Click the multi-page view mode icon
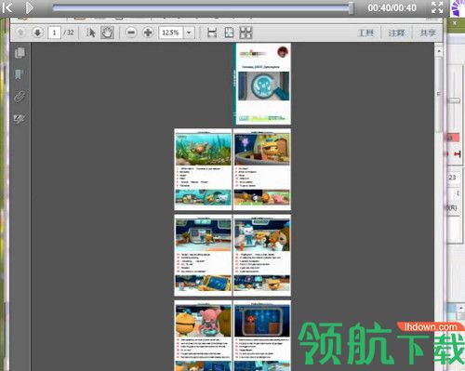Viewport: 465px width, 371px height. 246,33
